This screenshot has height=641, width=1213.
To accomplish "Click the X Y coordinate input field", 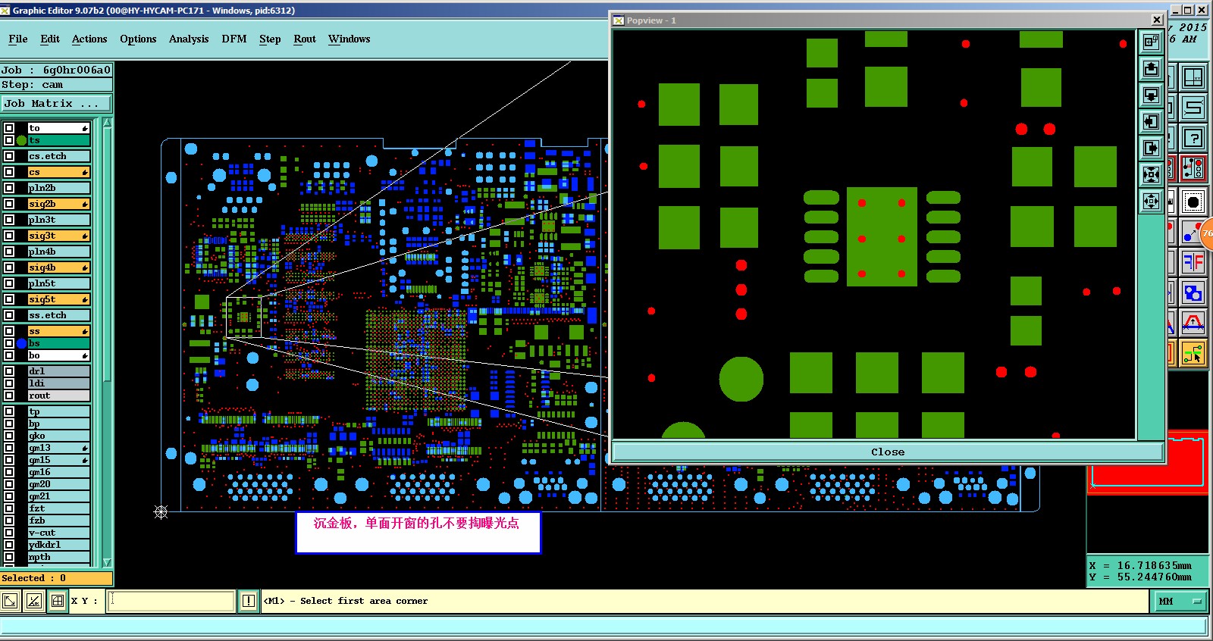I will click(171, 601).
